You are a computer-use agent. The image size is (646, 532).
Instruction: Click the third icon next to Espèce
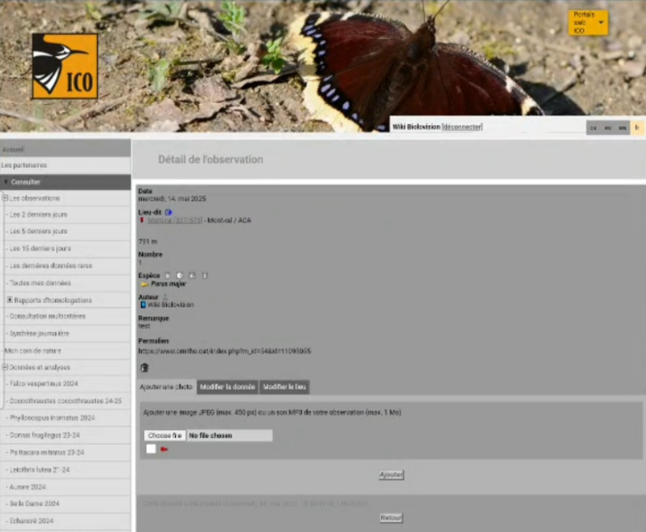coord(191,275)
